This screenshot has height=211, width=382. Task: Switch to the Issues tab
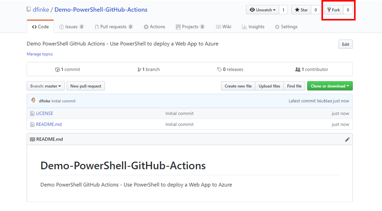71,27
